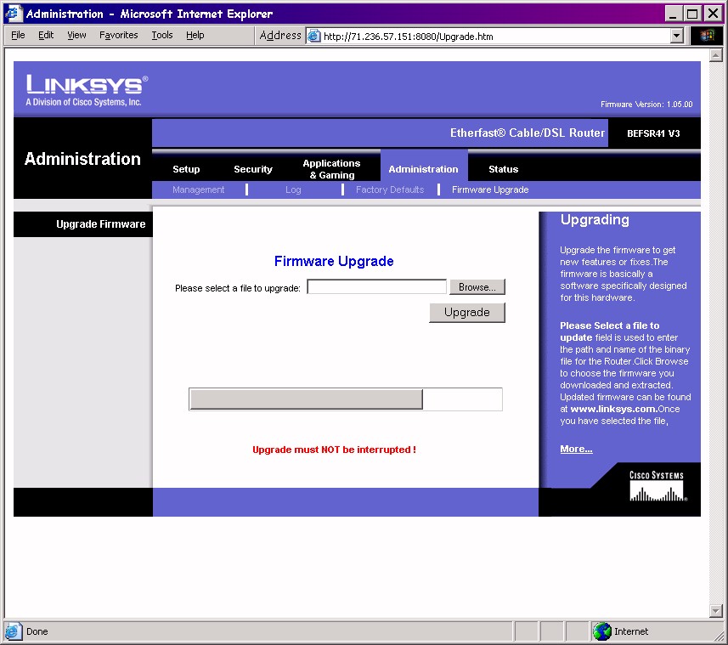Click the Done status text
The width and height of the screenshot is (728, 645).
pyautogui.click(x=37, y=631)
